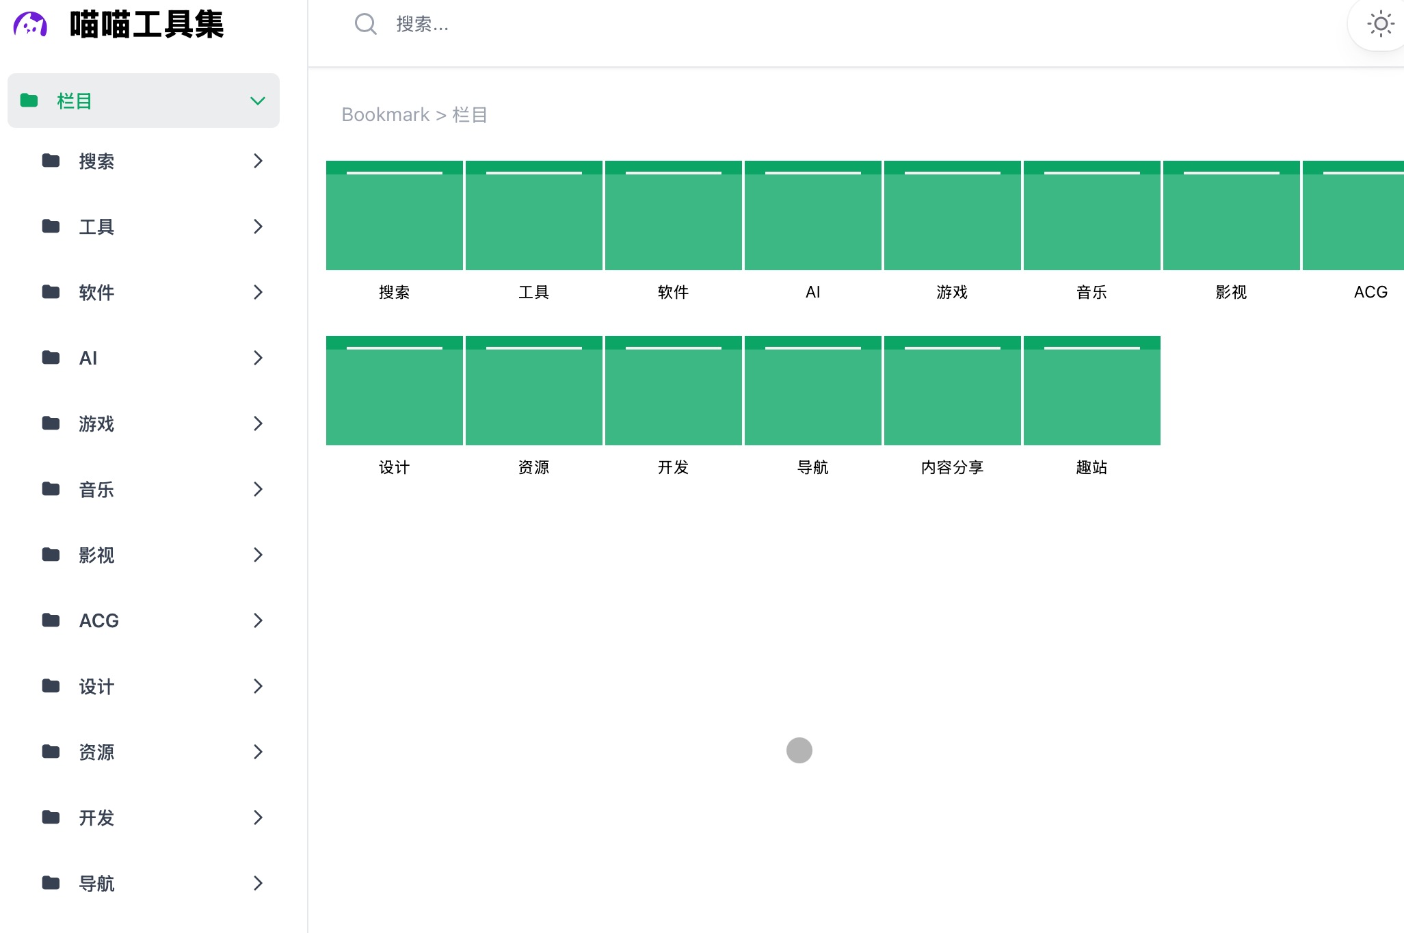The width and height of the screenshot is (1404, 933).
Task: Expand the ACG category chevron
Action: 258,620
